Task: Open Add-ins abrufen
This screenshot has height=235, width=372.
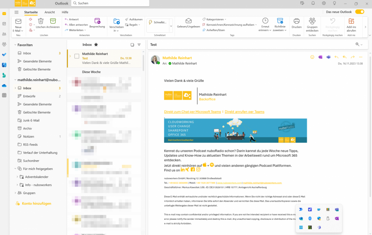Action: (351, 25)
